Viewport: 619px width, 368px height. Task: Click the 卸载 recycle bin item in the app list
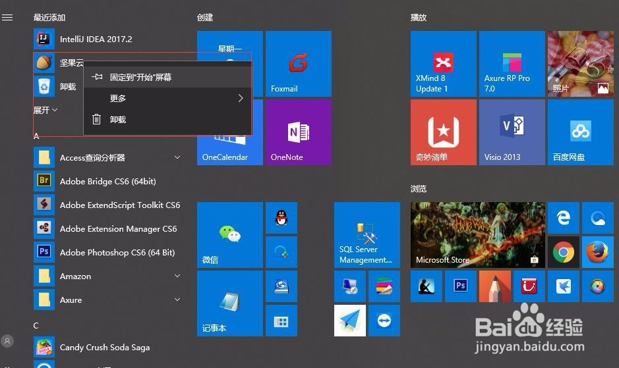click(x=55, y=86)
